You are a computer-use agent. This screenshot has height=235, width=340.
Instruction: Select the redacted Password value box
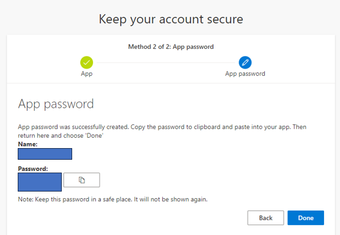click(x=40, y=182)
